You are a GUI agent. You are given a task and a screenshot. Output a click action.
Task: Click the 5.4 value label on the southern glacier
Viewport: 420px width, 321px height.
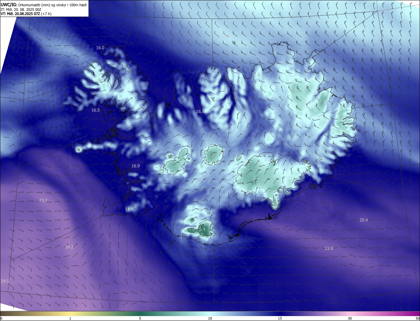pos(202,229)
